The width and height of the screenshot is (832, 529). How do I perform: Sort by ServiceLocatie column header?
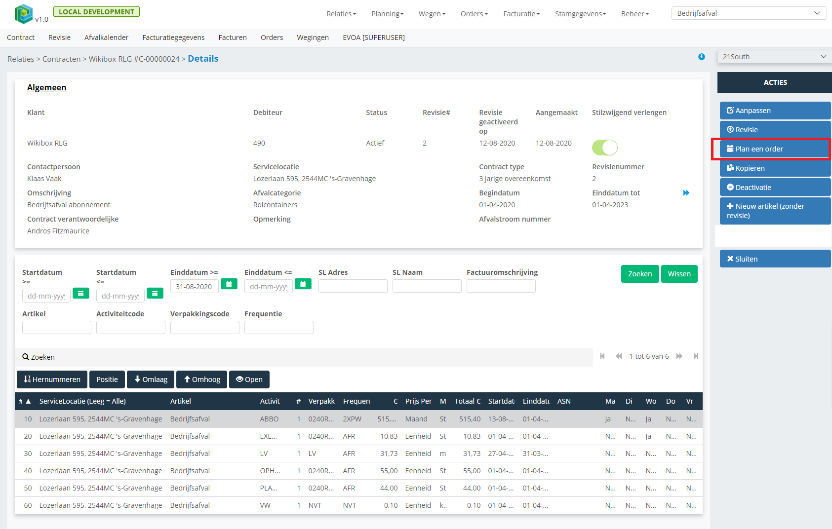[82, 401]
